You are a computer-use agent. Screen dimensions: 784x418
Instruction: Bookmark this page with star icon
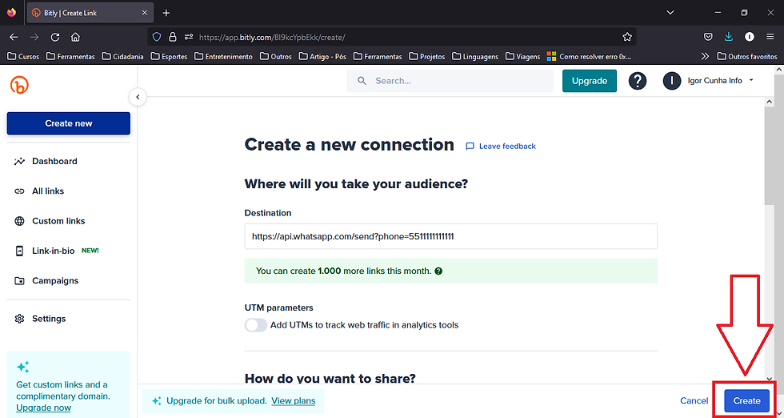tap(627, 37)
